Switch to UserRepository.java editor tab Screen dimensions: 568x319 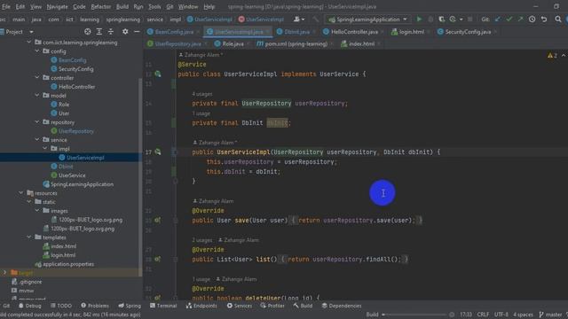point(177,43)
